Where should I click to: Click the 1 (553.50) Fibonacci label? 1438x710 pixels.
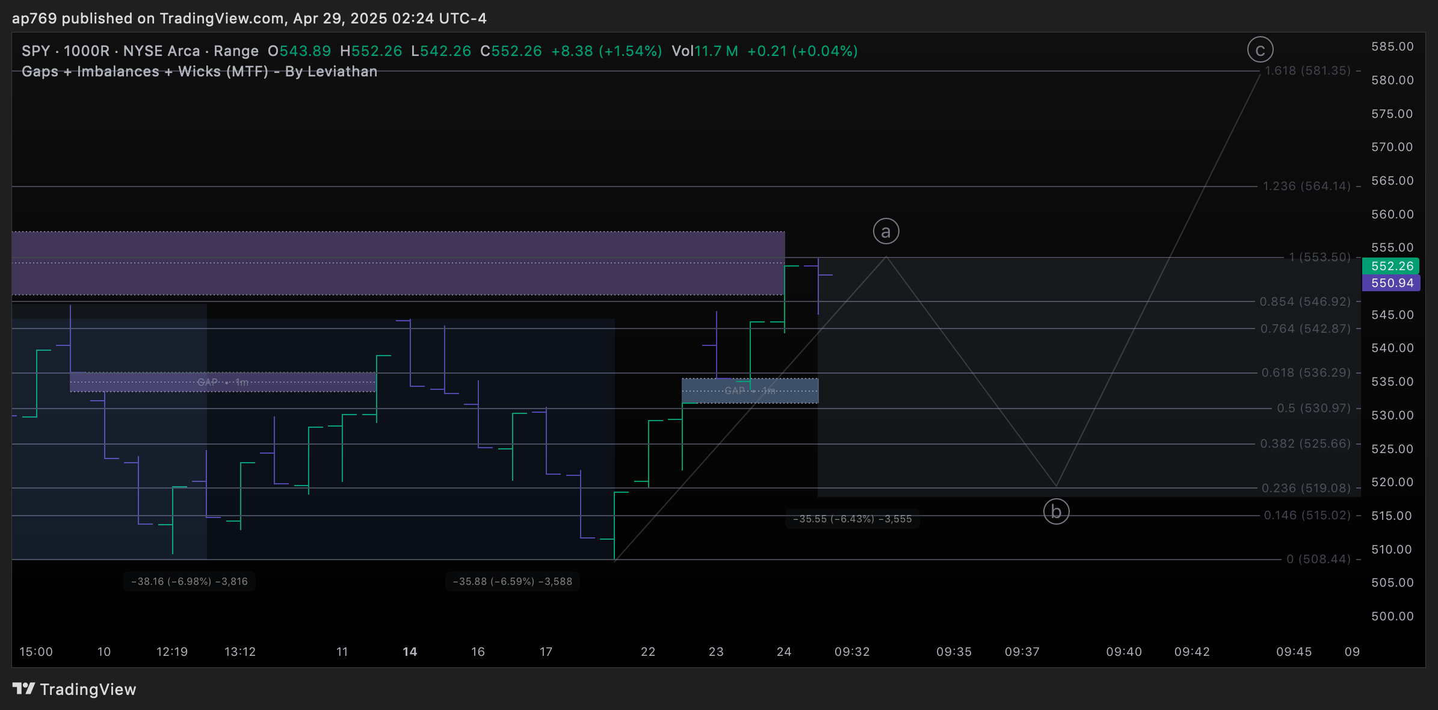1319,257
